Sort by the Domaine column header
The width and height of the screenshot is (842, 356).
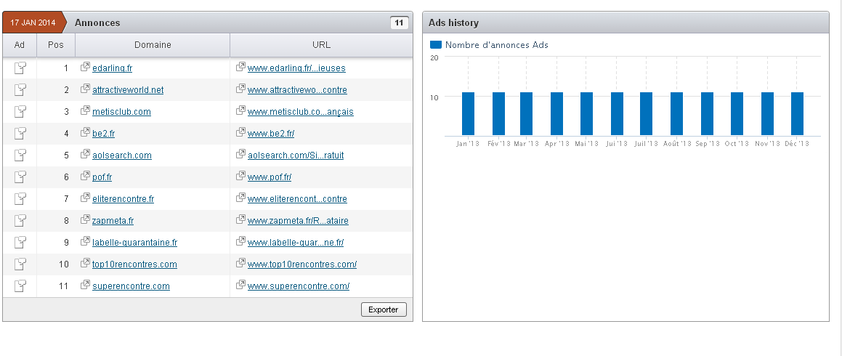coord(153,45)
